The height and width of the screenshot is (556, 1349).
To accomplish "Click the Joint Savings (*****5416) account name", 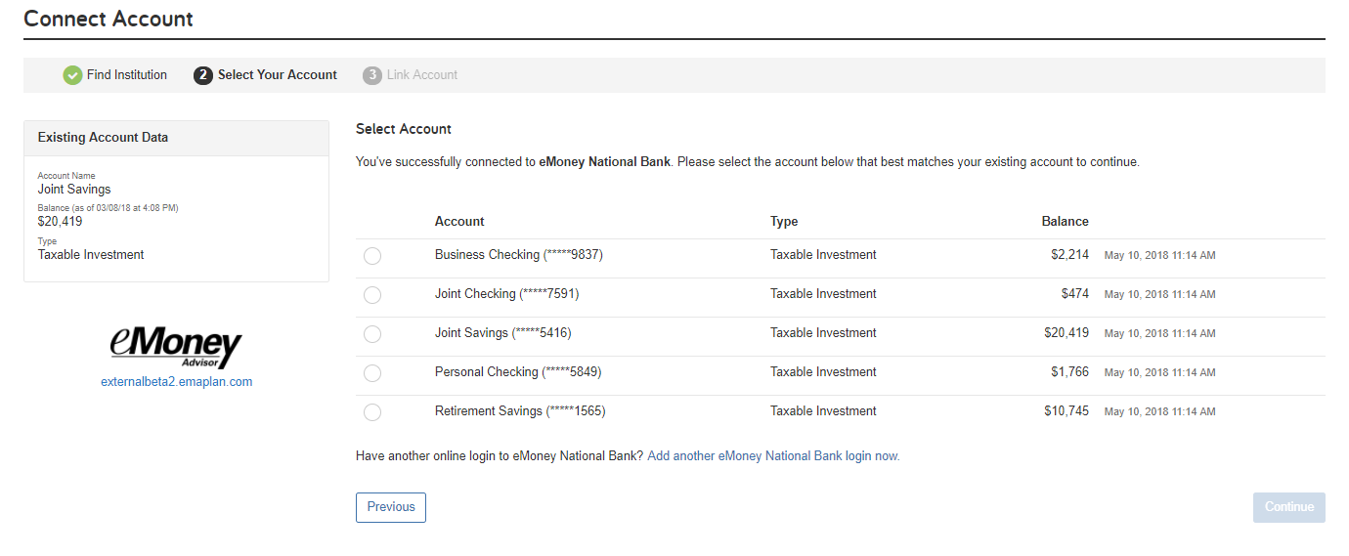I will (x=503, y=333).
